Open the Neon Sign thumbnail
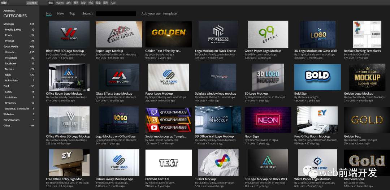 pyautogui.click(x=268, y=120)
